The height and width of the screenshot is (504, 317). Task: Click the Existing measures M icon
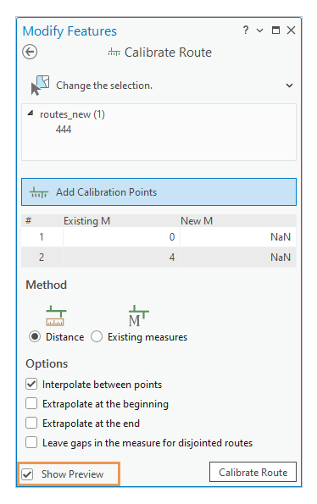[138, 316]
